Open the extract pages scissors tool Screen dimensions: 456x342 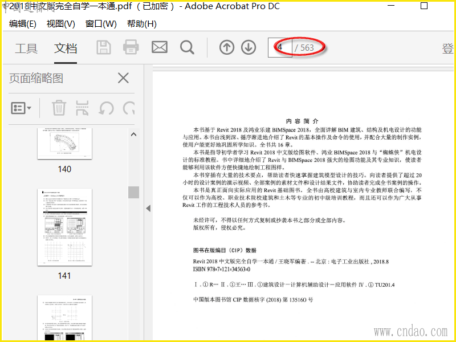tap(82, 108)
